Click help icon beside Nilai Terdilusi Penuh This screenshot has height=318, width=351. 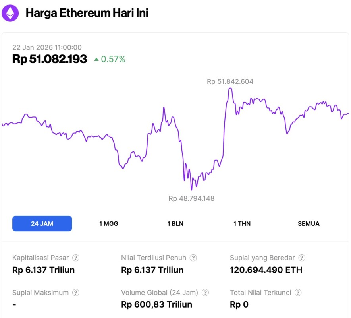click(x=193, y=258)
